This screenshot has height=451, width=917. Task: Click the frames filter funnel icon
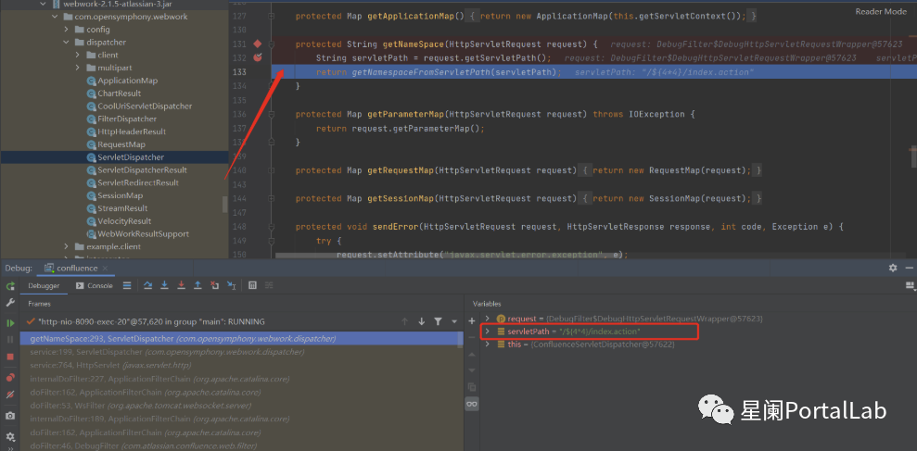438,321
